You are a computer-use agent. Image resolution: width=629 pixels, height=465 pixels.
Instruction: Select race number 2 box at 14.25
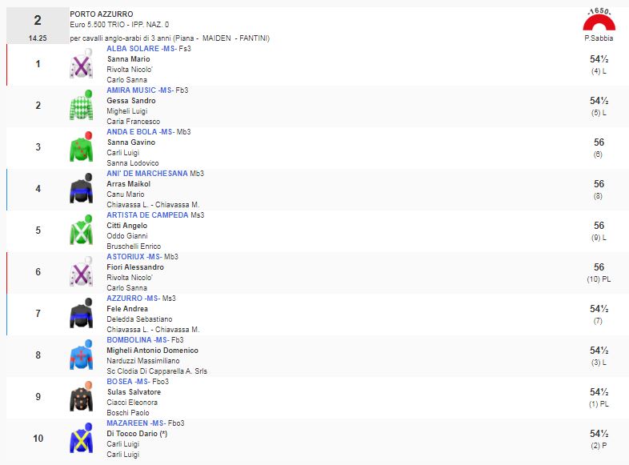pos(38,25)
